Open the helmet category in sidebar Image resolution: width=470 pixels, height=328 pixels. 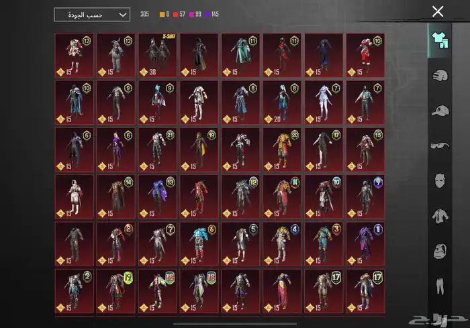click(x=438, y=75)
